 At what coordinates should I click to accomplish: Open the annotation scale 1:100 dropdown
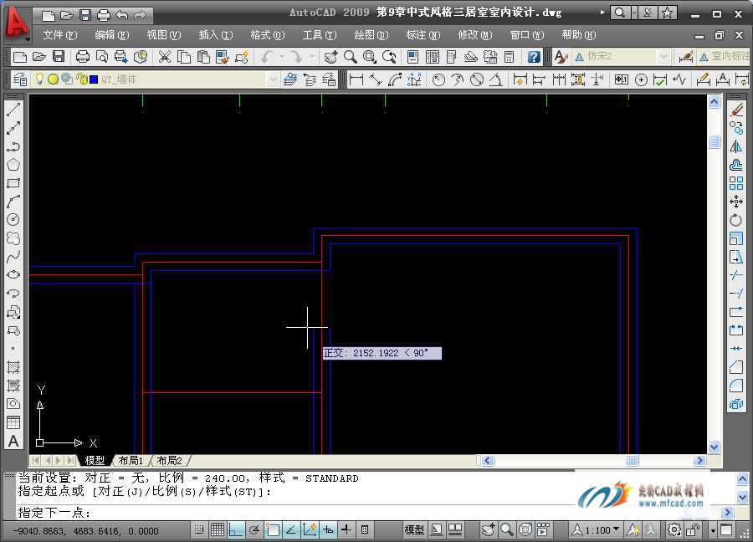(596, 530)
